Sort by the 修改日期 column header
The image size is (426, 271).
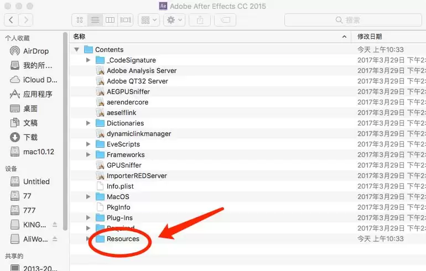point(388,37)
